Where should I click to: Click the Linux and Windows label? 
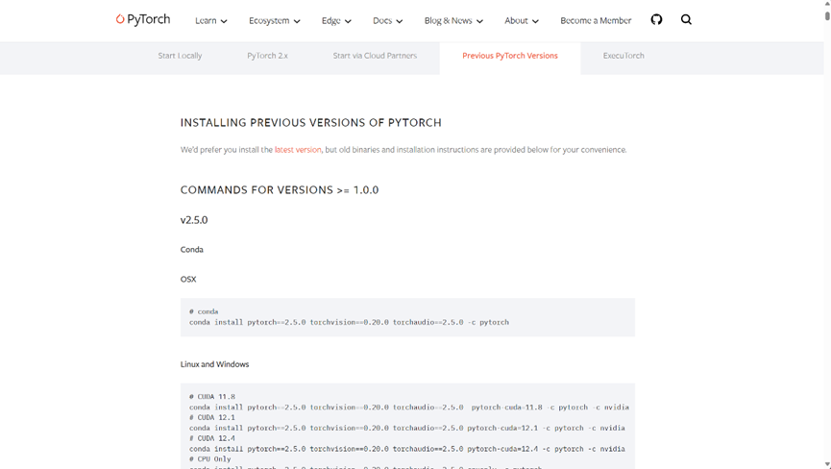[x=214, y=364]
